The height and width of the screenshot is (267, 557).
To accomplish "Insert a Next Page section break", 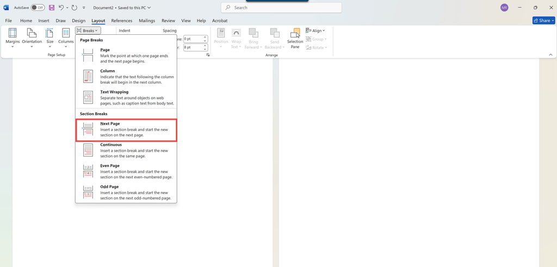I will 126,129.
